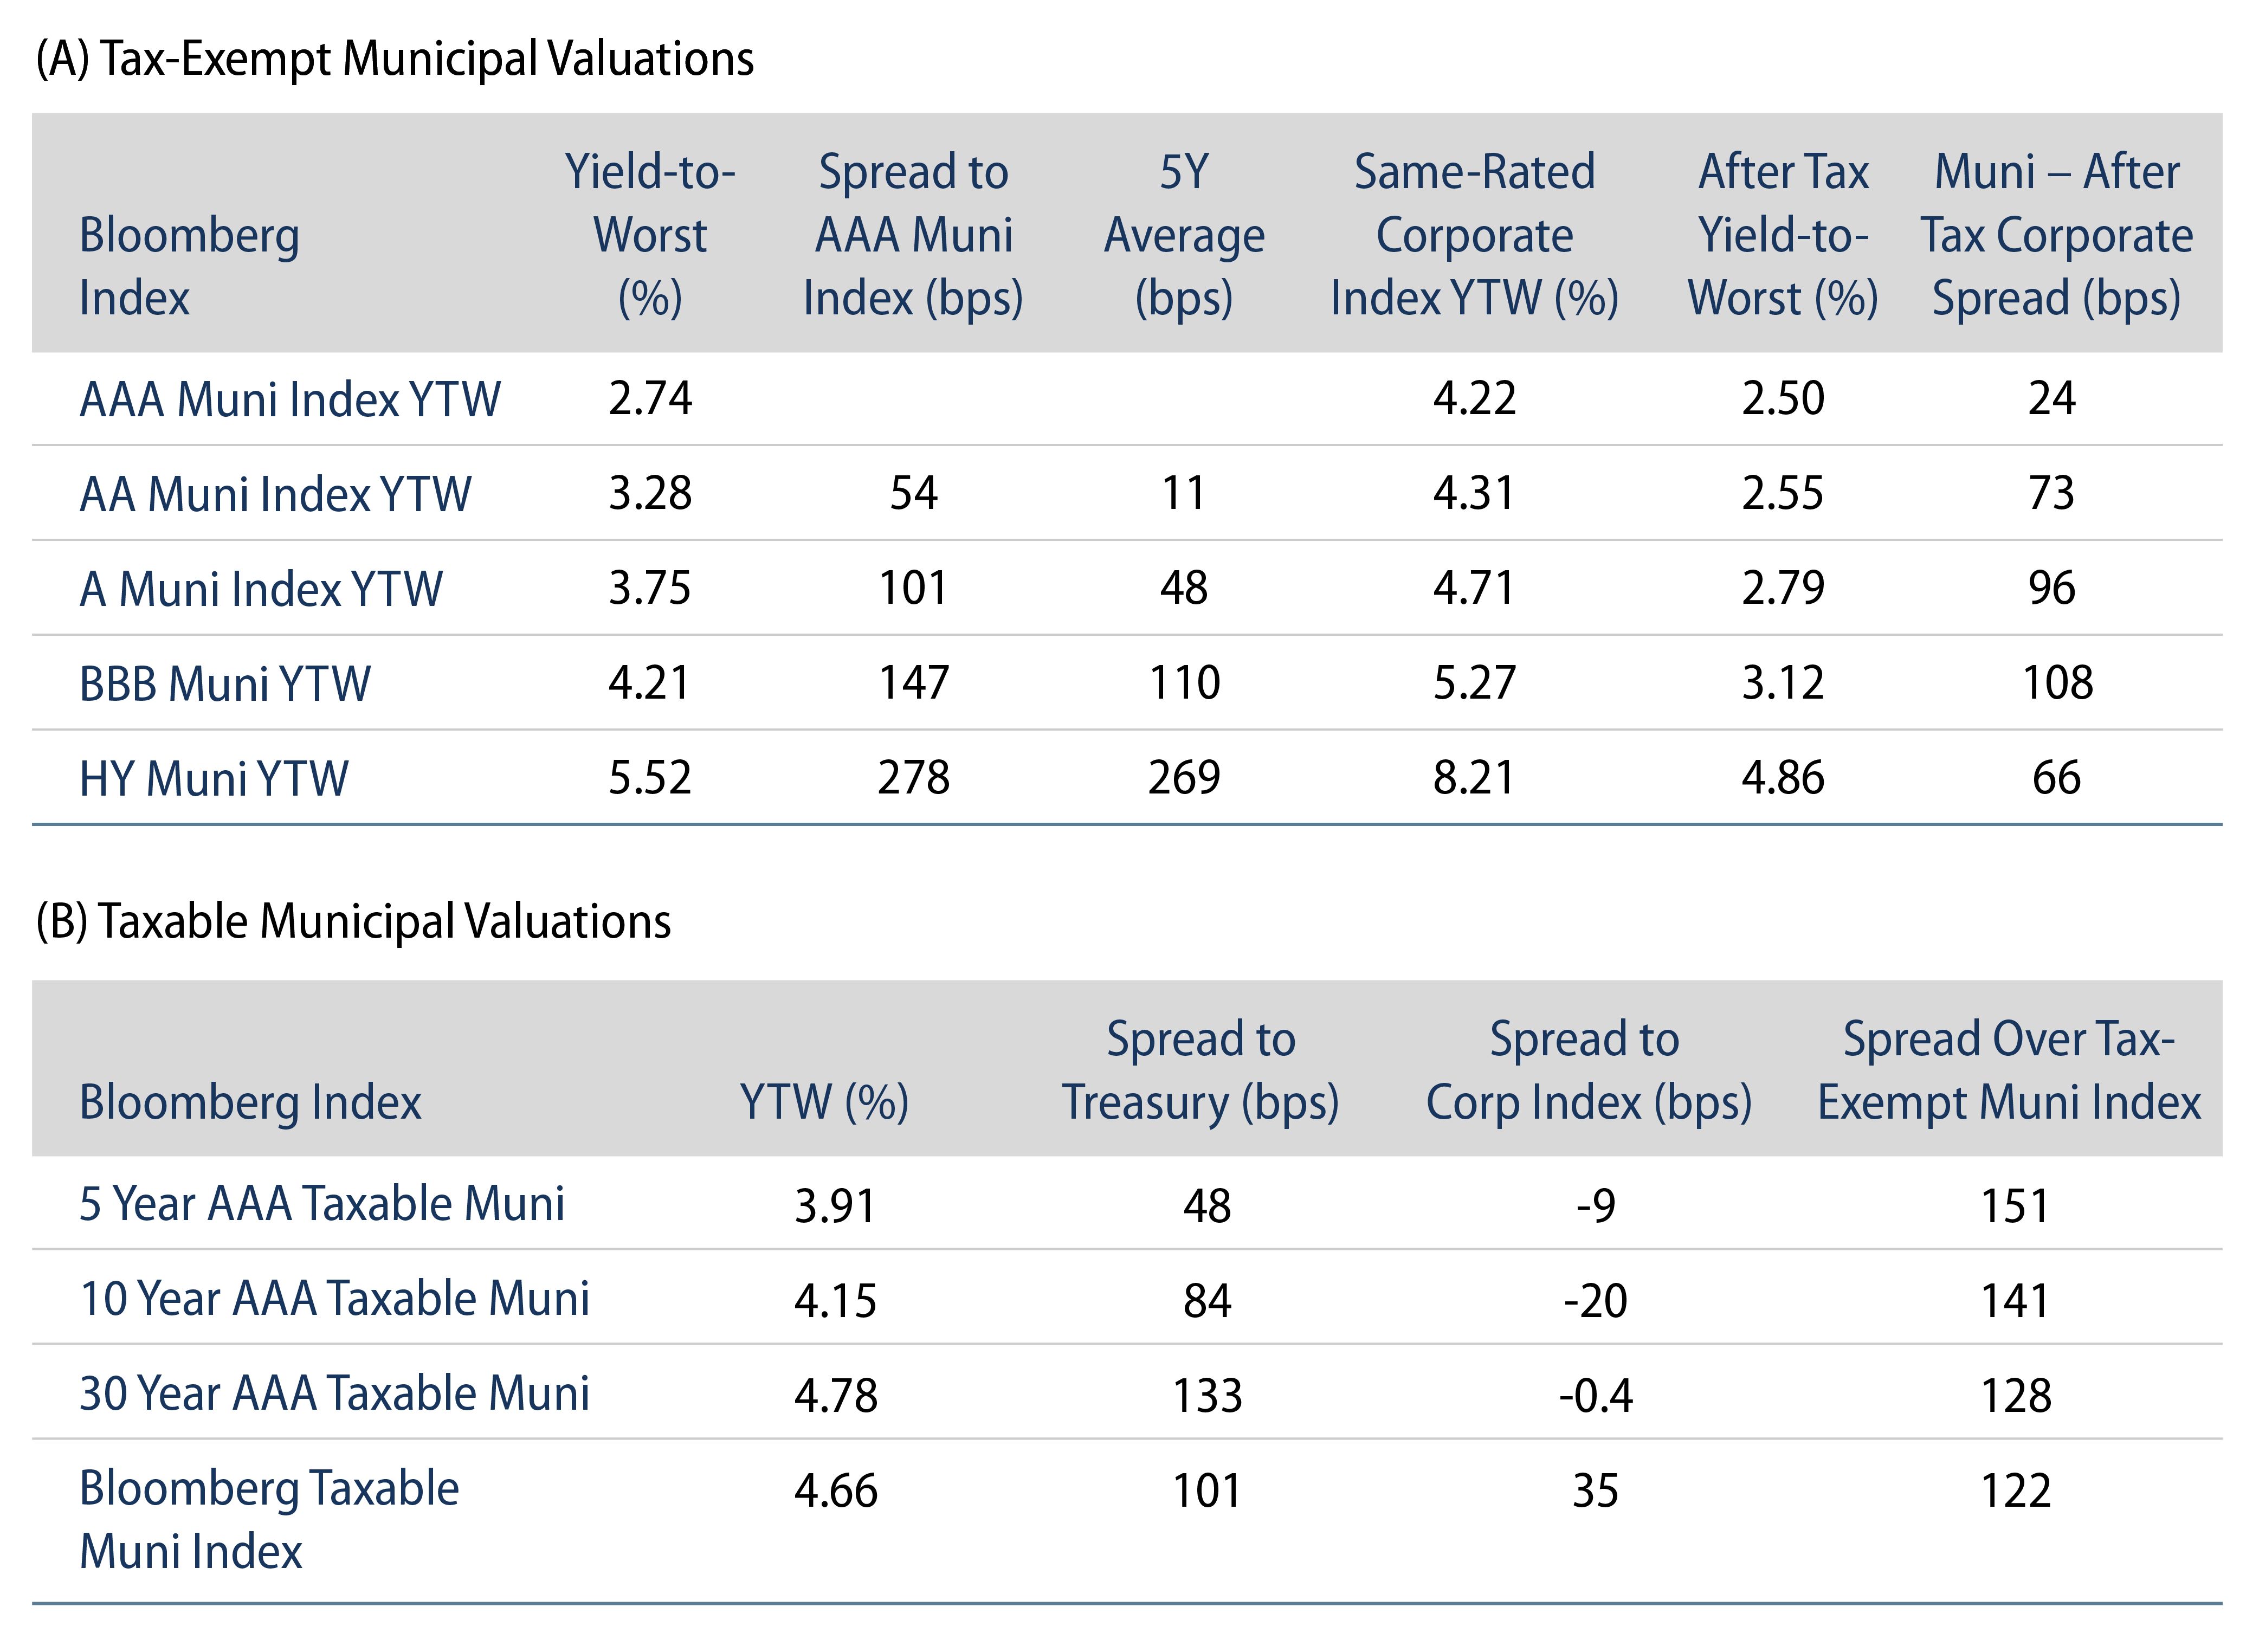Click the 5Y Average (bps) header

click(x=1184, y=235)
